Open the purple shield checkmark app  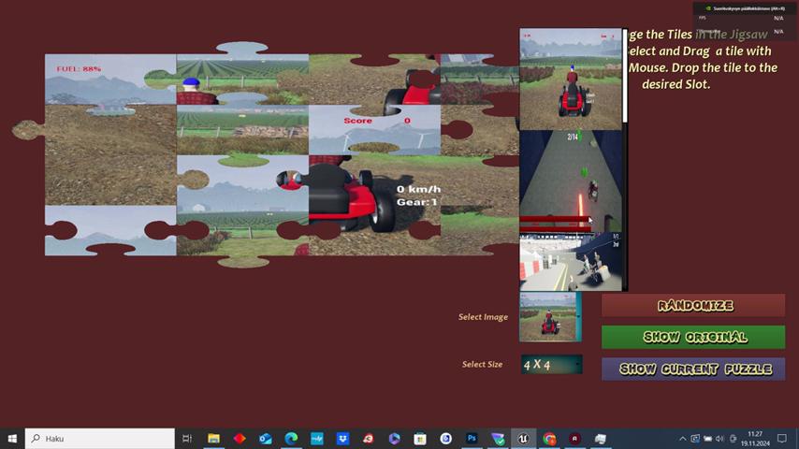pyautogui.click(x=498, y=439)
